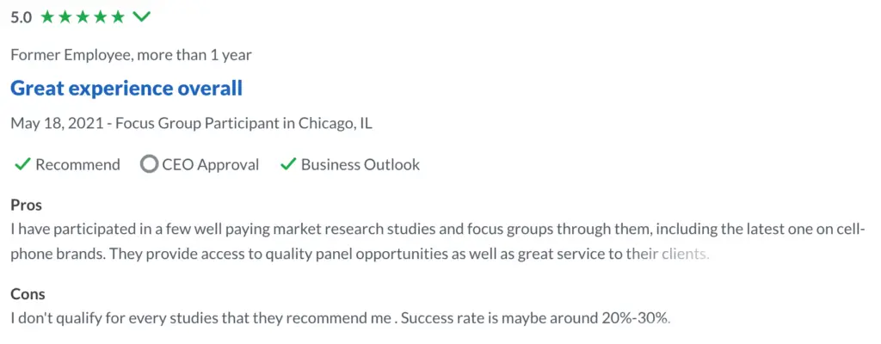Select the fifth green rating star
This screenshot has width=881, height=344.
[x=117, y=17]
